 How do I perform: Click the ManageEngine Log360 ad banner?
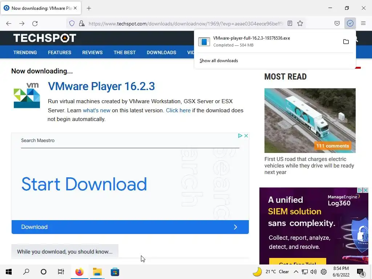tap(314, 226)
